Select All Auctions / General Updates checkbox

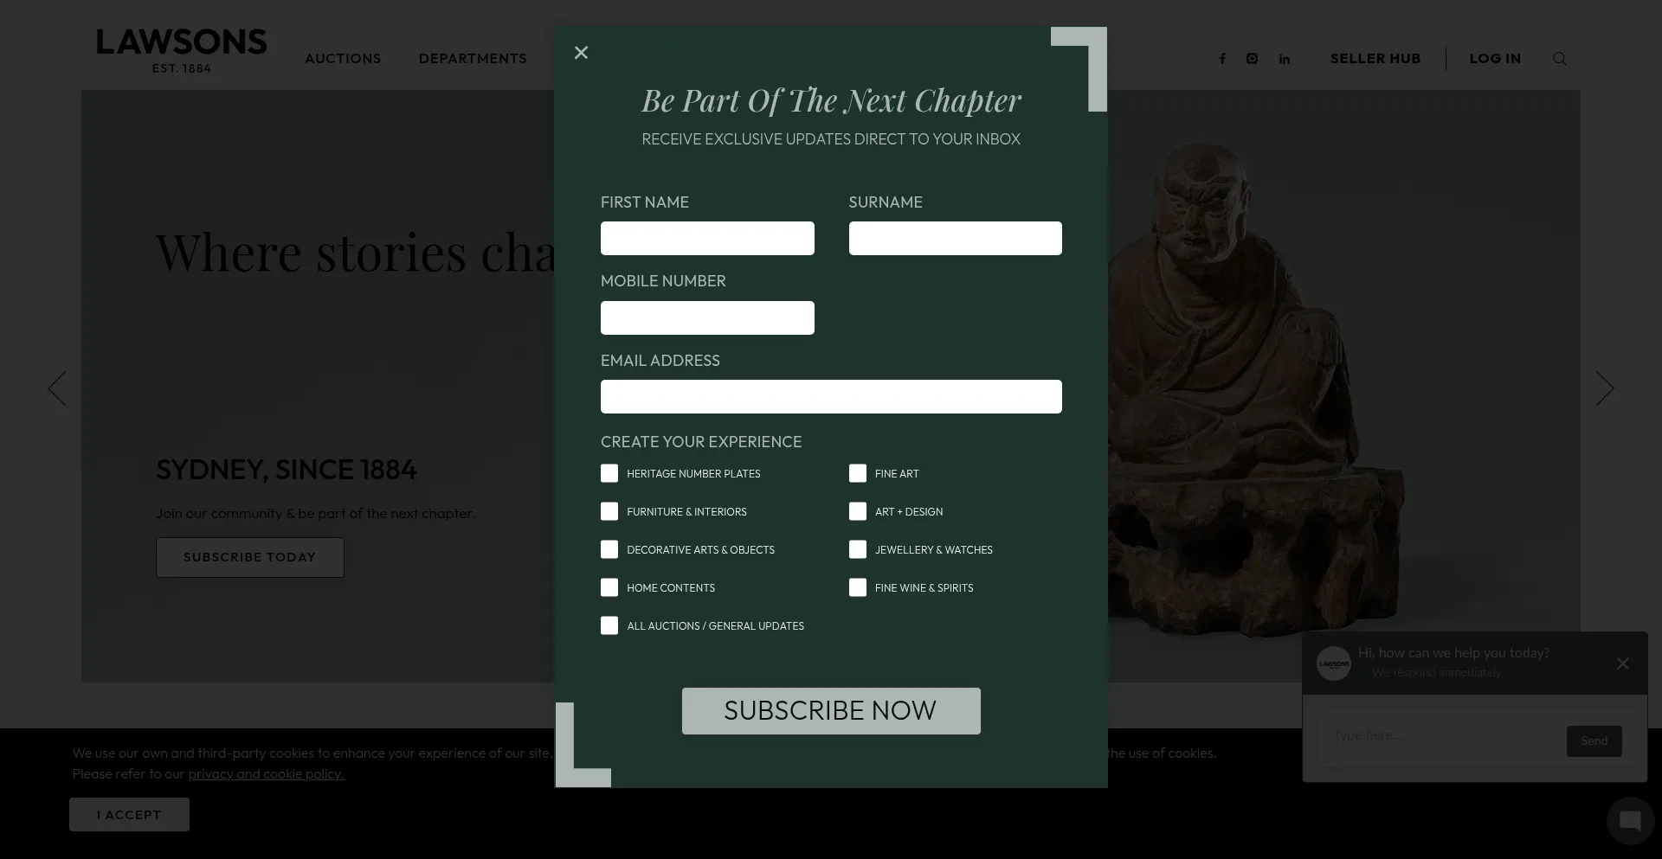pyautogui.click(x=609, y=625)
